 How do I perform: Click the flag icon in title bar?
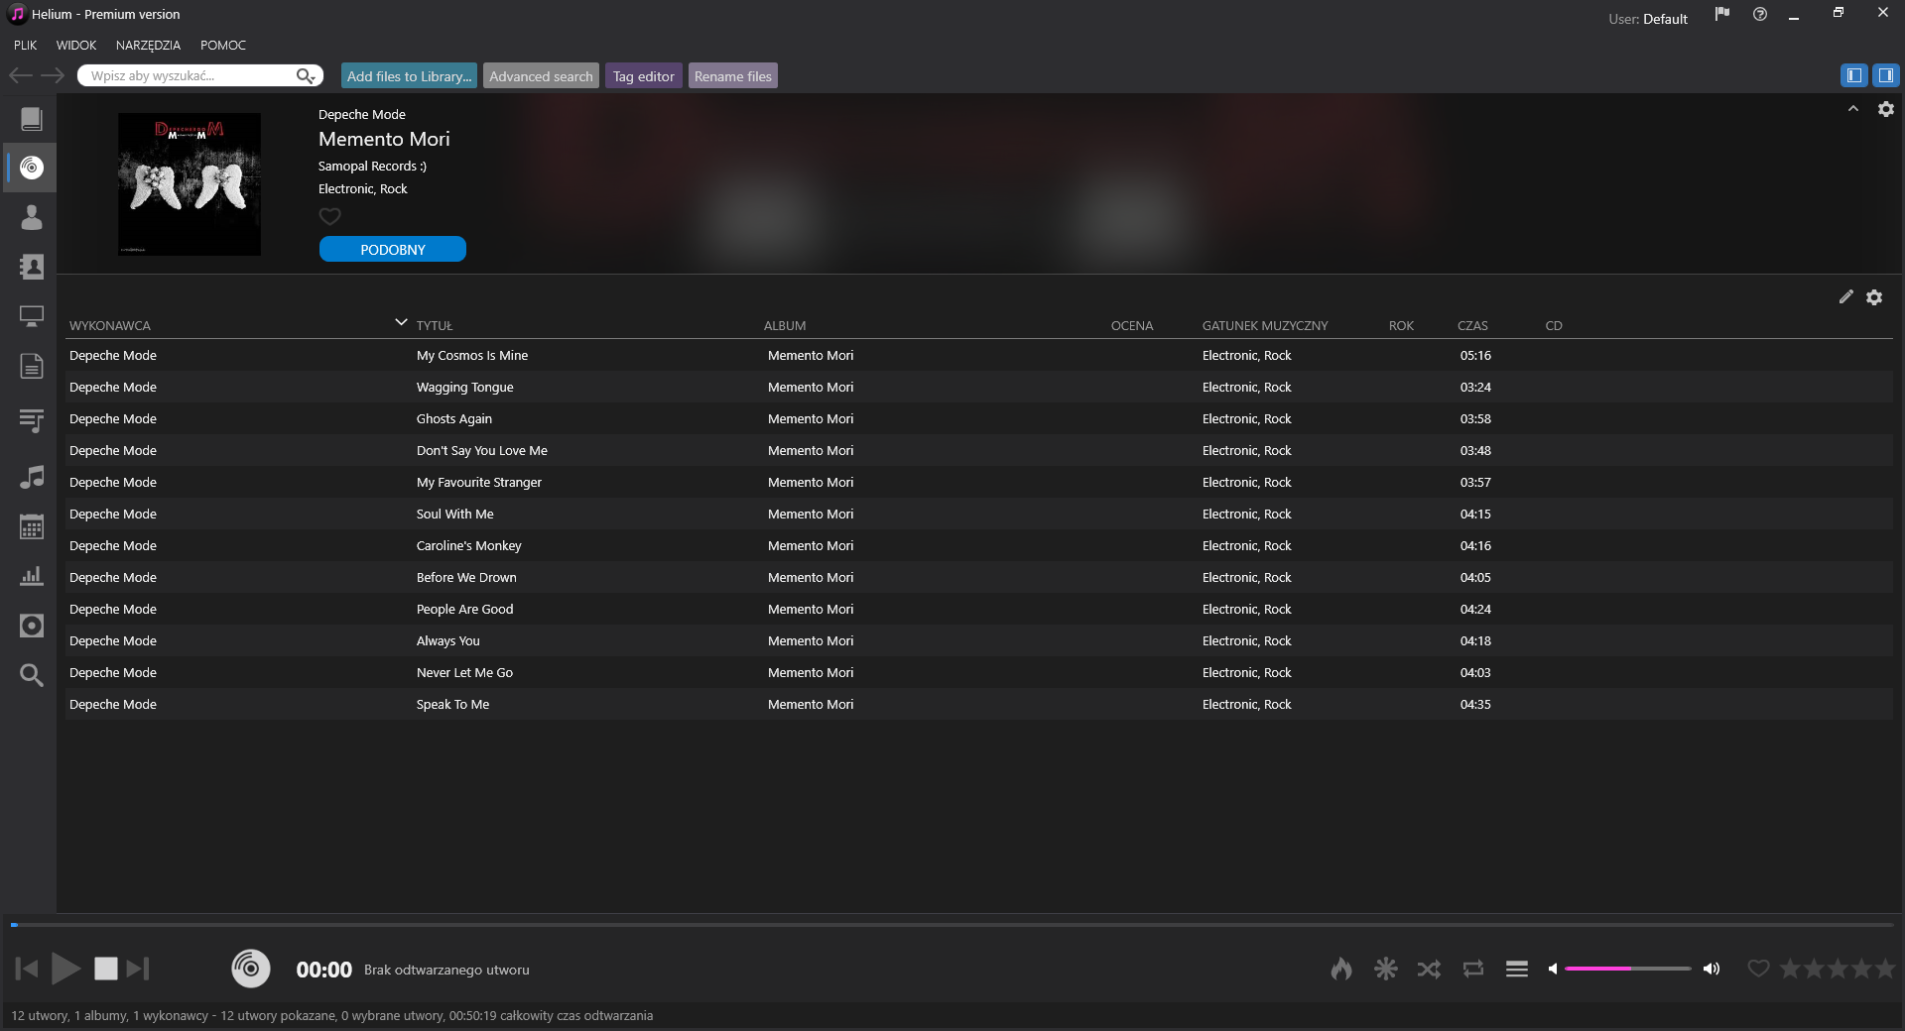click(1722, 14)
